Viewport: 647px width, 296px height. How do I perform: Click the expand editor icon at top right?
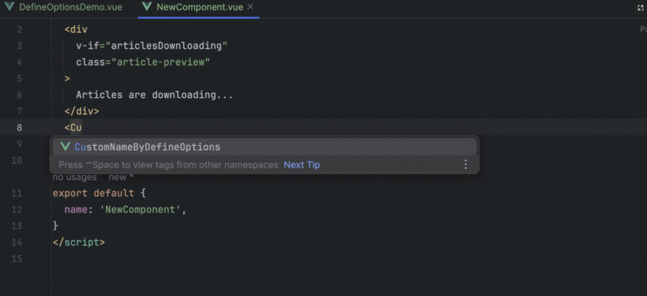click(641, 8)
